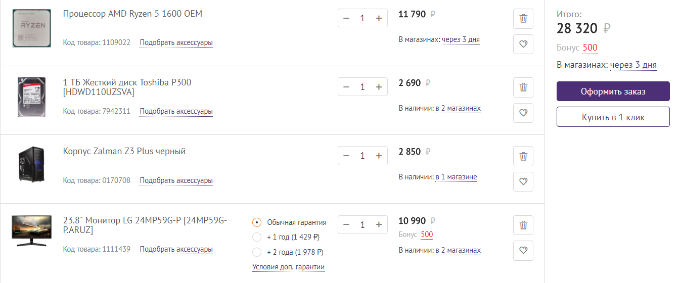Delete the AMD Ryzen 5 1600 from cart
681x283 pixels.
[x=523, y=19]
